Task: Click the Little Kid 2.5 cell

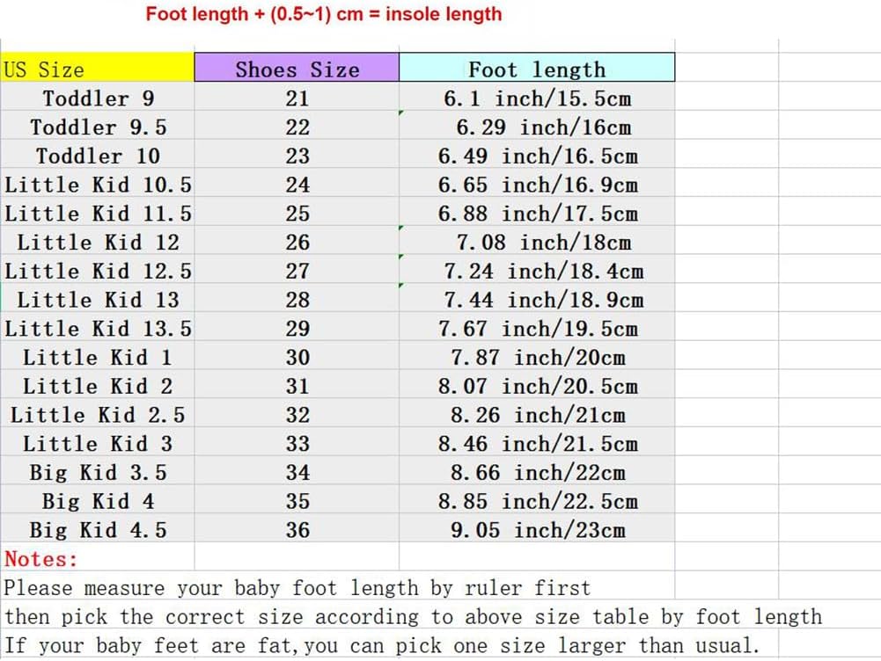Action: 98,415
